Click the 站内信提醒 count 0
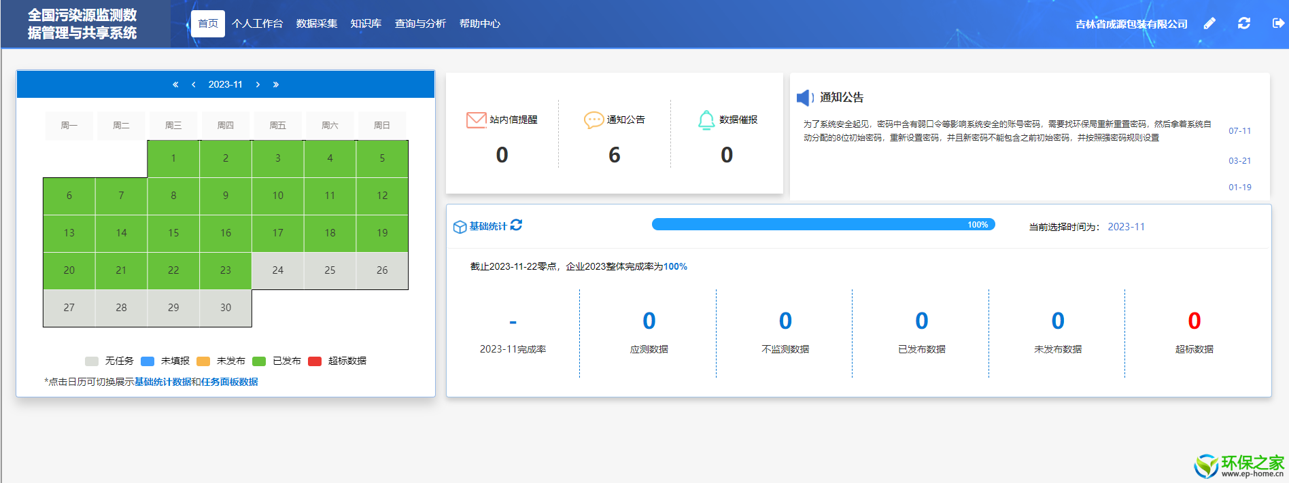This screenshot has height=483, width=1289. click(x=502, y=156)
